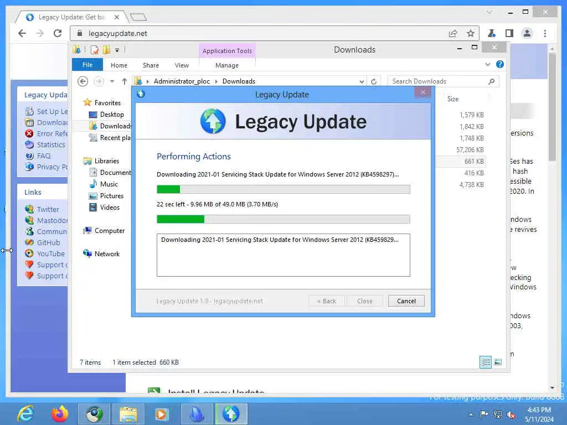The width and height of the screenshot is (567, 425).
Task: Select Libraries in navigation pane
Action: (101, 161)
